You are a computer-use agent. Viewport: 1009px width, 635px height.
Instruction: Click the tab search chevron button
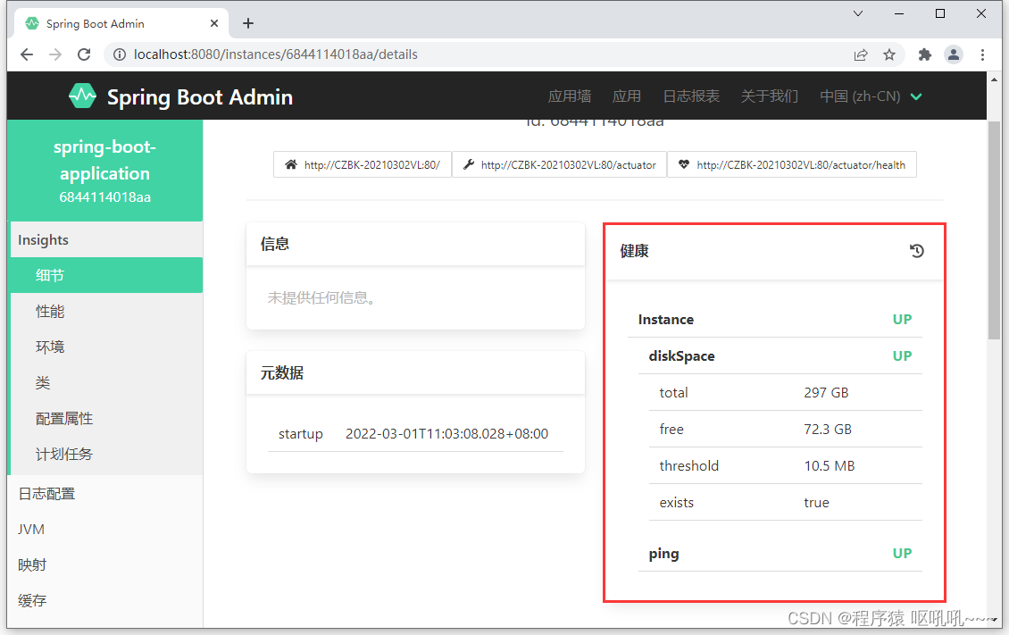click(858, 13)
